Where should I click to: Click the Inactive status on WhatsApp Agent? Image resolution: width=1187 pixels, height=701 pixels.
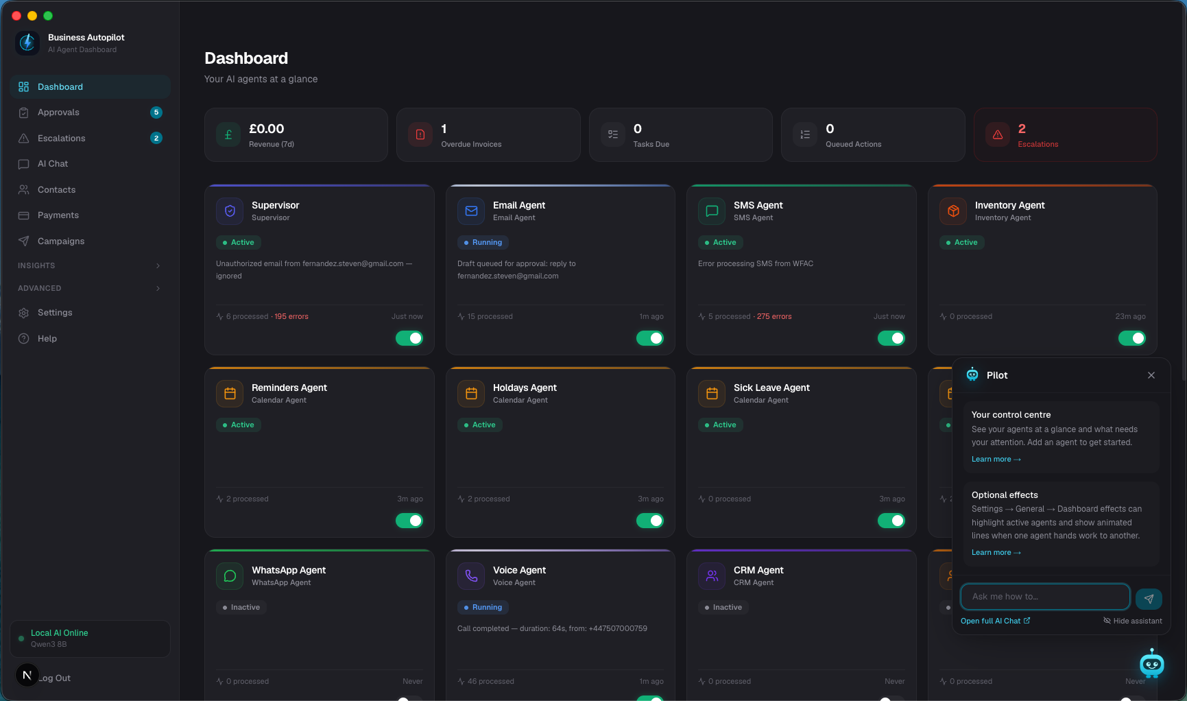tap(241, 608)
